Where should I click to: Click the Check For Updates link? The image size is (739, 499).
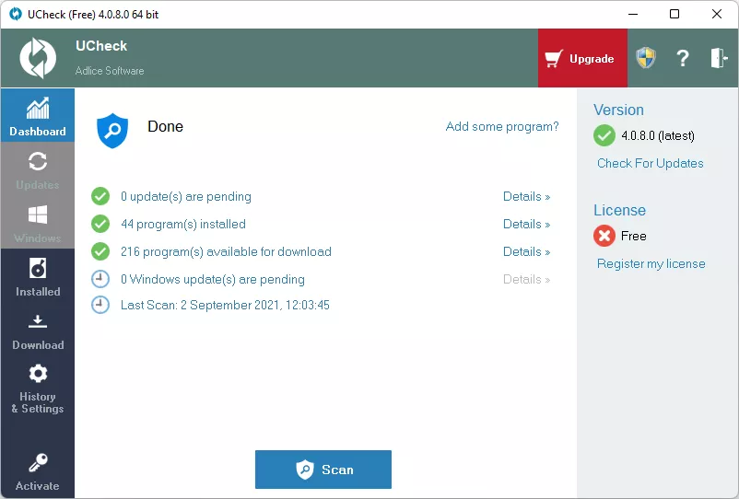(650, 163)
